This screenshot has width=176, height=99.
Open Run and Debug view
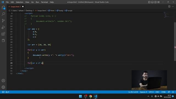(x=3, y=27)
